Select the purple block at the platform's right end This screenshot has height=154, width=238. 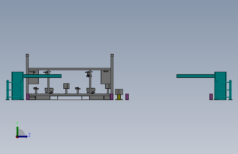(x=111, y=97)
